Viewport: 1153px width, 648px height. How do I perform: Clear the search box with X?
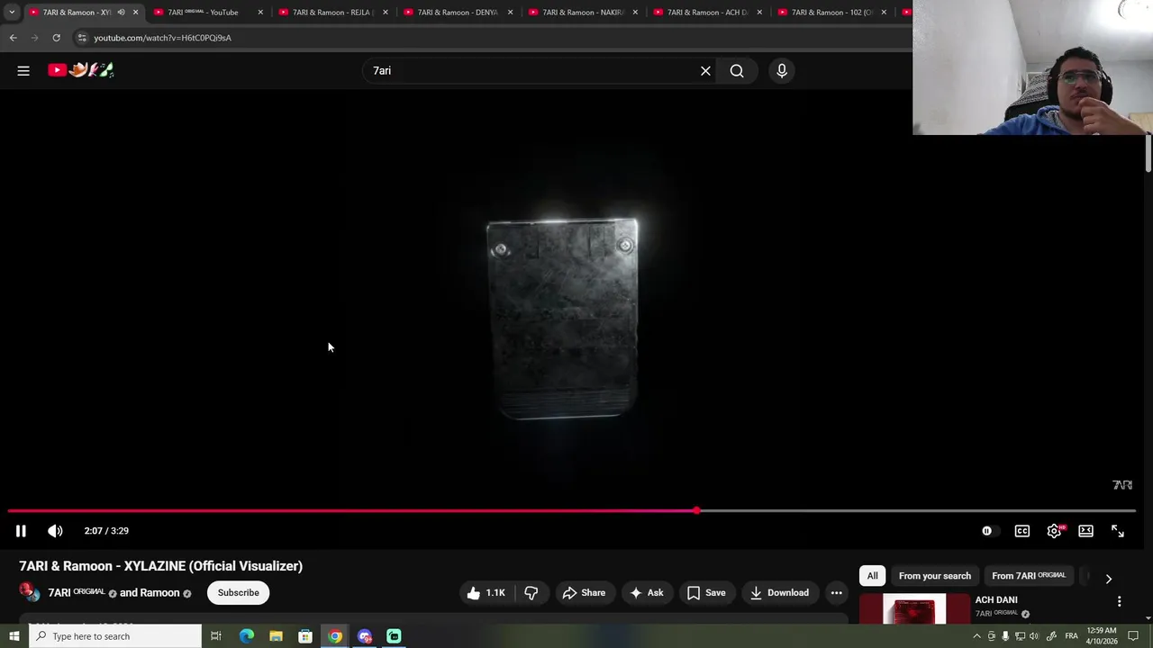(705, 71)
